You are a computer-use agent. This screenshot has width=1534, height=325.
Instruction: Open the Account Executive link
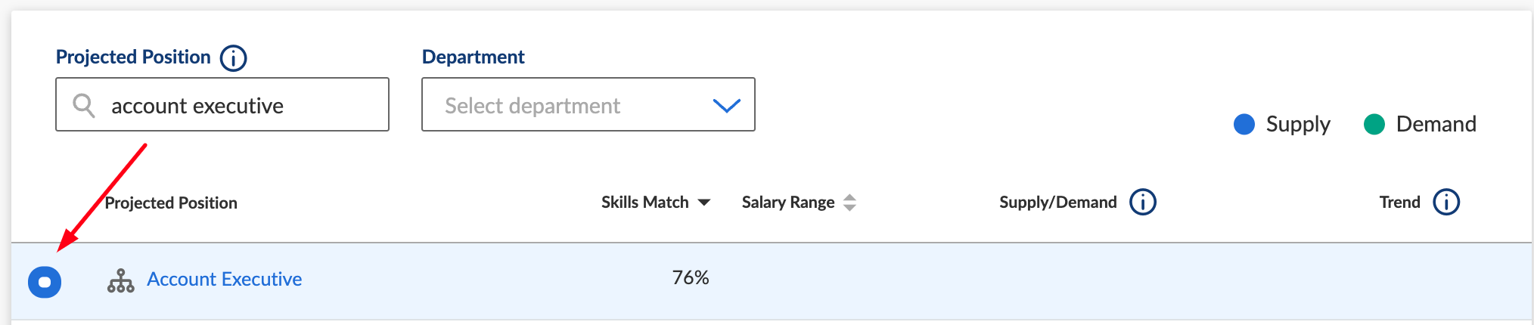click(x=224, y=279)
